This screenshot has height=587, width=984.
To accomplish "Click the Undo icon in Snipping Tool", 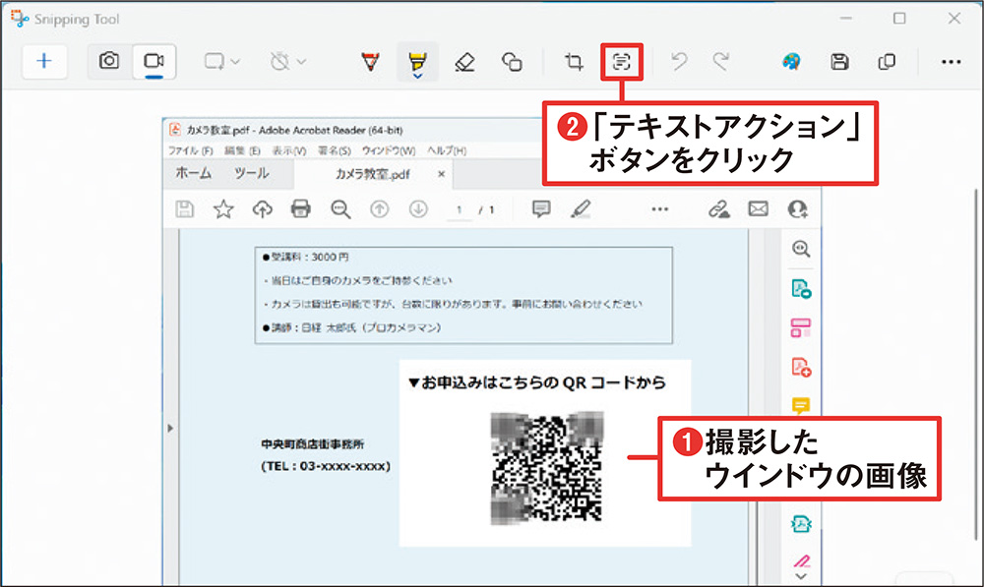I will click(679, 61).
